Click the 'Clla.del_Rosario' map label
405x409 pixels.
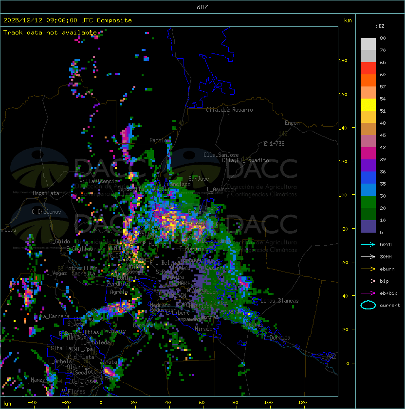(229, 110)
